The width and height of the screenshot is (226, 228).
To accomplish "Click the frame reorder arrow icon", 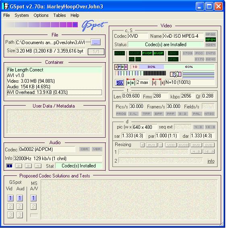I will coord(176,74).
